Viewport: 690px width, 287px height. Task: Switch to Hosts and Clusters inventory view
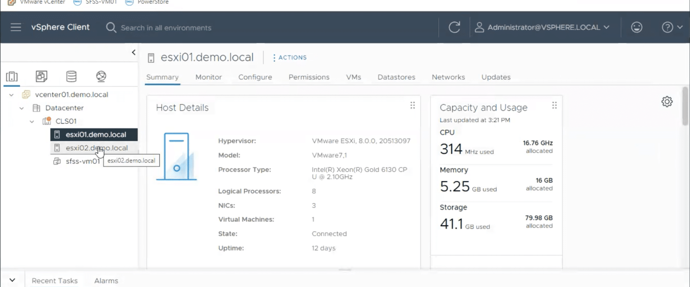coord(12,76)
